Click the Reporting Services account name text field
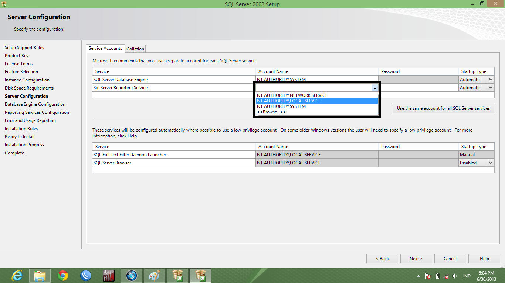This screenshot has height=283, width=505. pos(314,88)
